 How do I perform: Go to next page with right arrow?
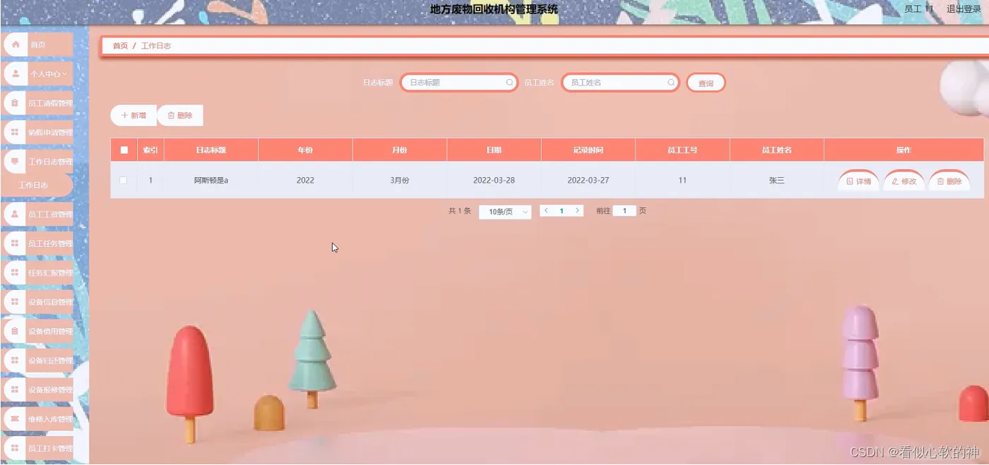(x=577, y=210)
